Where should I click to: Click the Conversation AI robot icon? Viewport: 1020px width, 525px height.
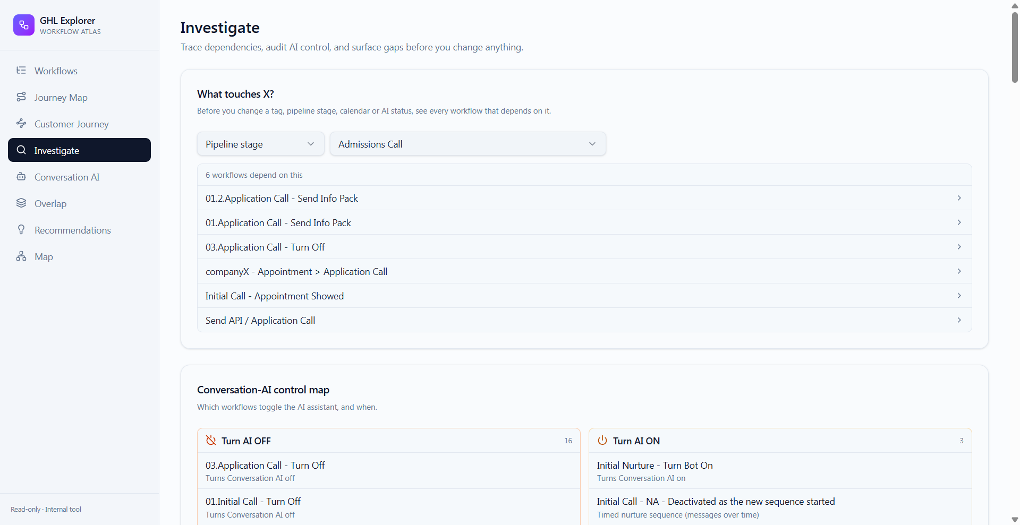(x=21, y=176)
